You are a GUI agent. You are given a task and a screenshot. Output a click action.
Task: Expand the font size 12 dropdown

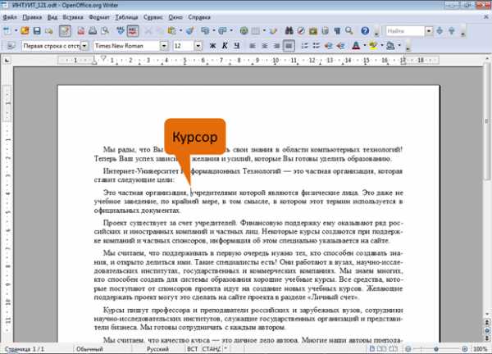point(198,46)
